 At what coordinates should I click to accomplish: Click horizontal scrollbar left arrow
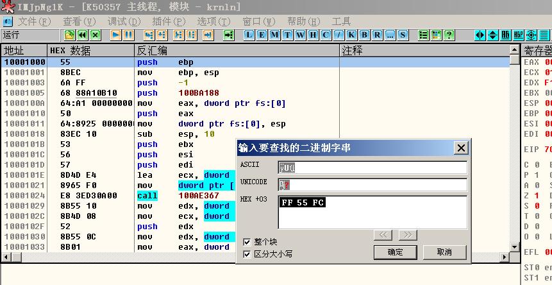coord(6,257)
